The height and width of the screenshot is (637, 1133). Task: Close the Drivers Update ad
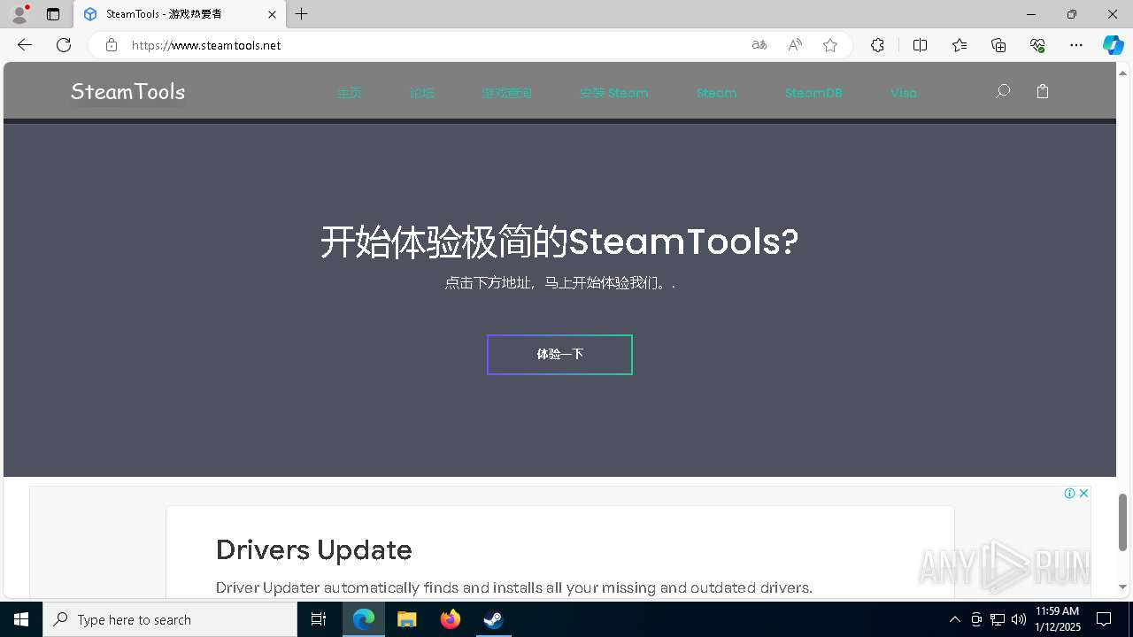(1083, 493)
